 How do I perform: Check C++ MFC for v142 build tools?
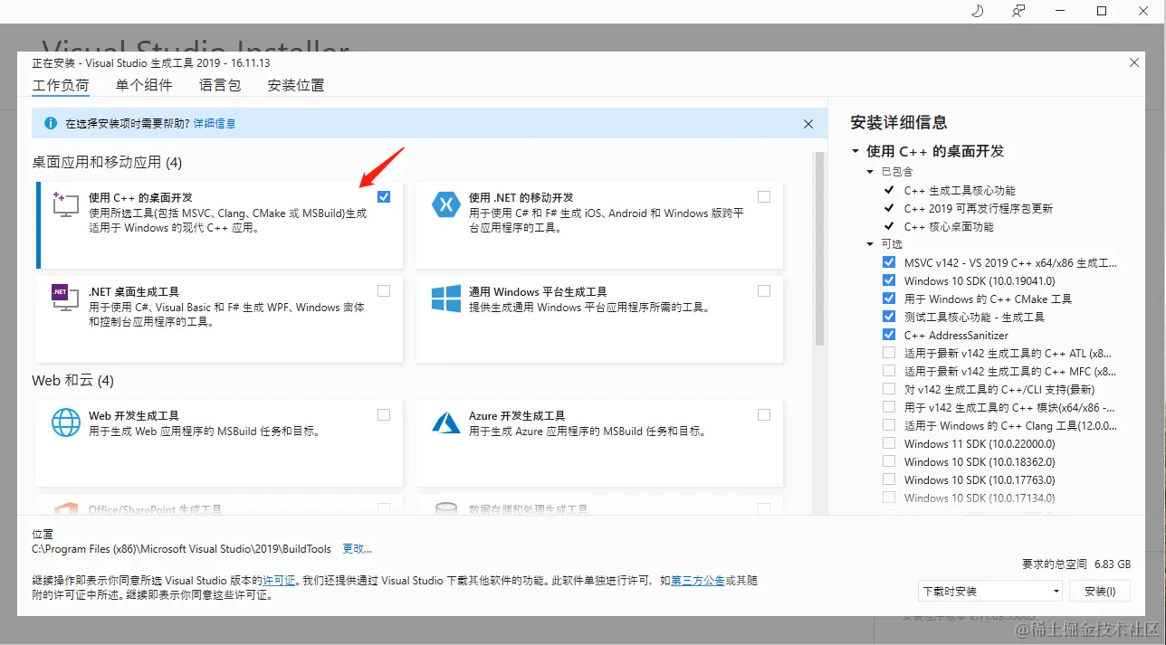pos(888,371)
